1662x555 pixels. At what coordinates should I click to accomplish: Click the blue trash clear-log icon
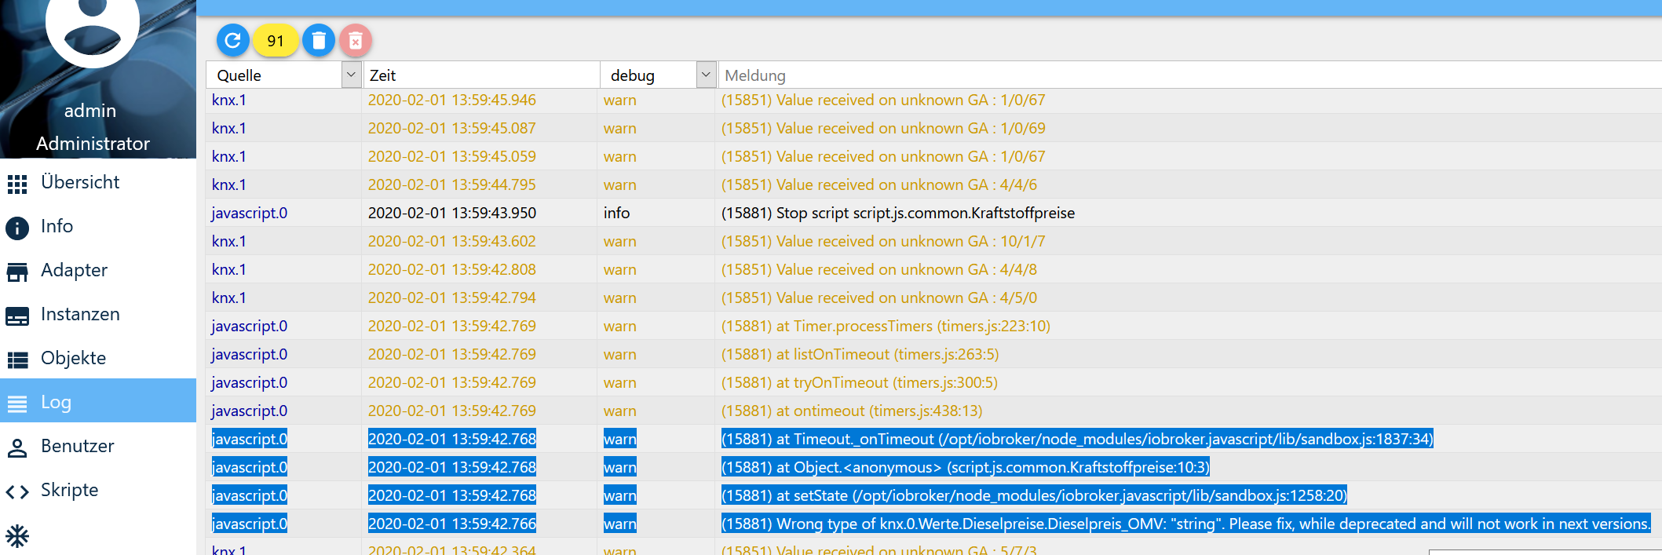point(319,40)
